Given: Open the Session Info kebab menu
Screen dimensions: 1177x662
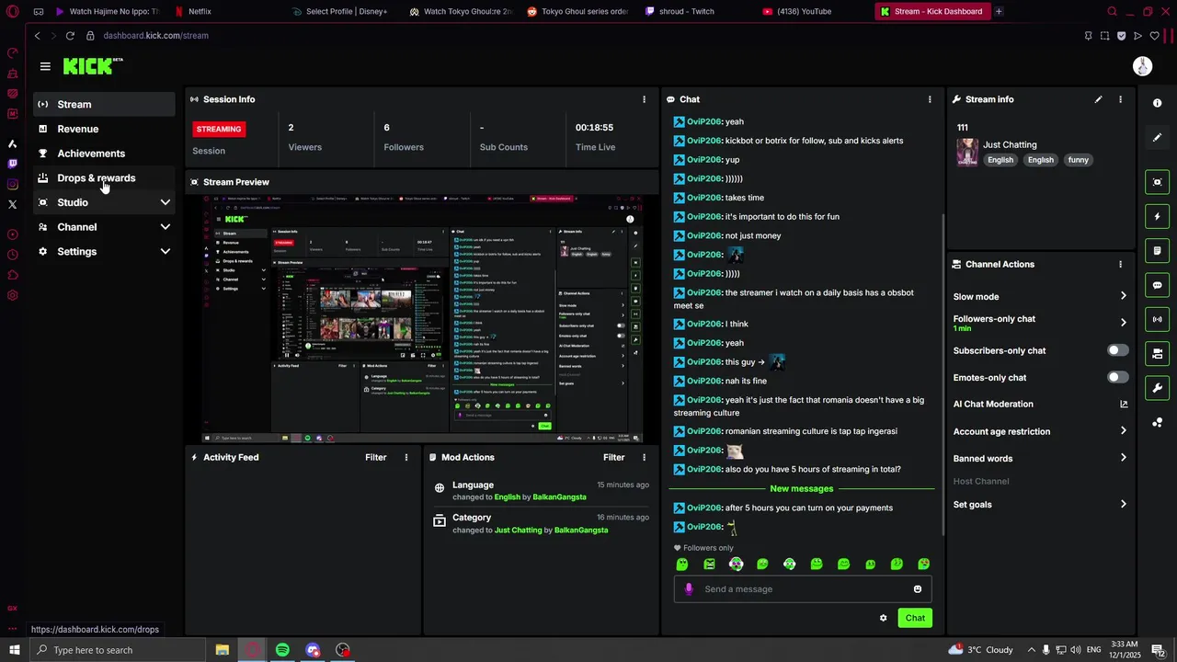Looking at the screenshot, I should pyautogui.click(x=644, y=99).
